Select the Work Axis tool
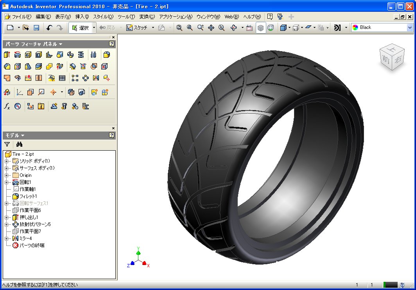This screenshot has height=290, width=416. [41, 92]
